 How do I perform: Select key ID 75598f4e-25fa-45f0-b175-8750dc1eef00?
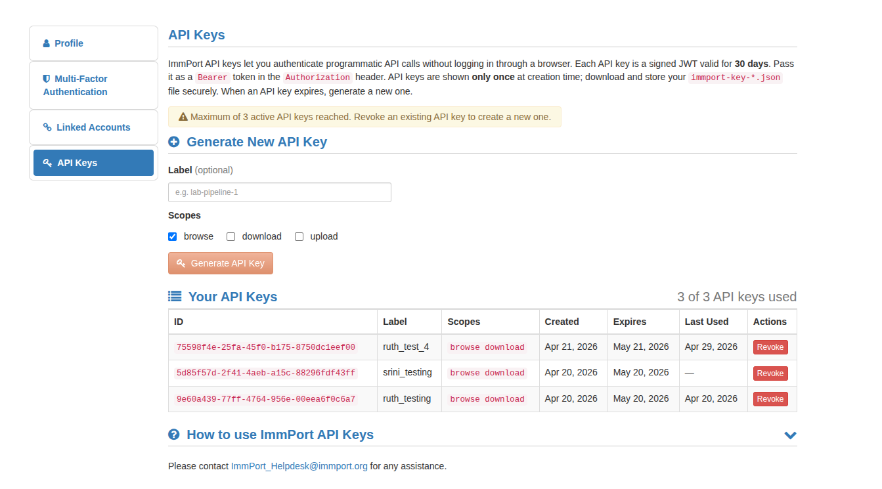click(266, 347)
